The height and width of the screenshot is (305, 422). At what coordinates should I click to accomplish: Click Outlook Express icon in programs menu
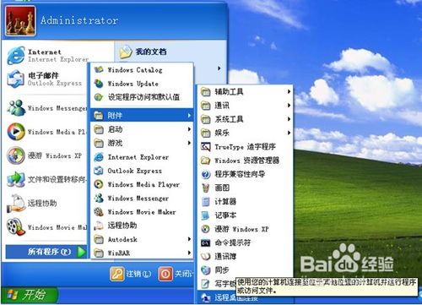click(x=99, y=171)
